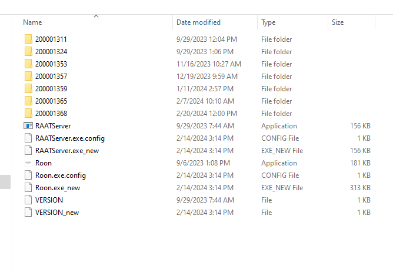Viewport: 393px width, 275px height.
Task: Select the 200001365 folder name
Action: [x=51, y=101]
